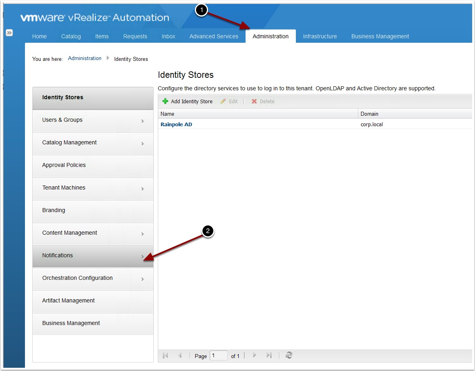Open Notifications menu item
The width and height of the screenshot is (475, 371).
click(93, 256)
